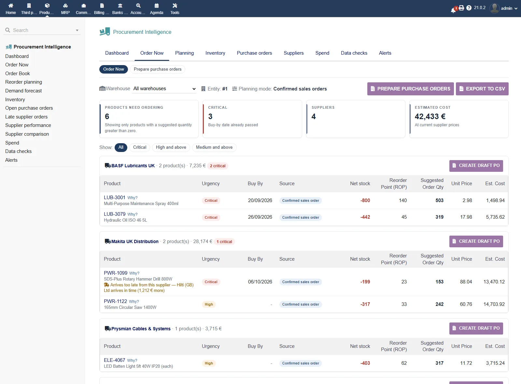Open Supplier comparison in sidebar menu
The height and width of the screenshot is (384, 521).
[27, 134]
